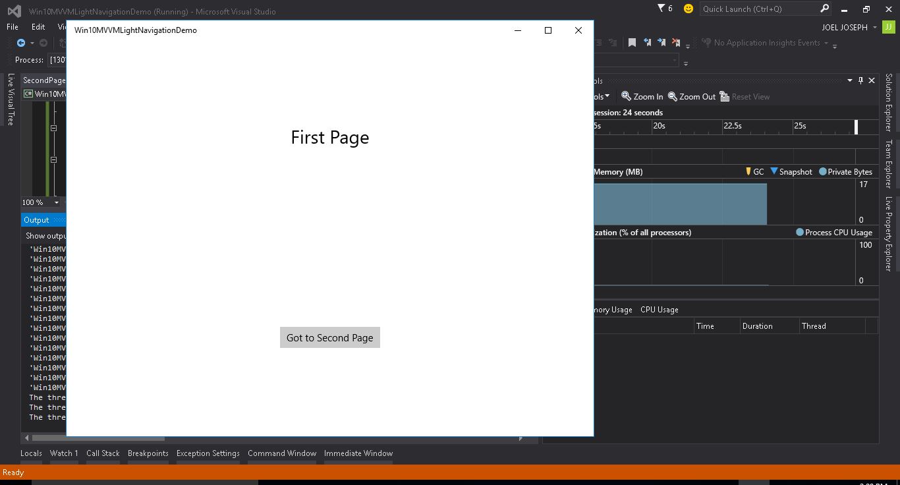Viewport: 900px width, 485px height.
Task: Switch to the Call Stack tab
Action: click(103, 453)
